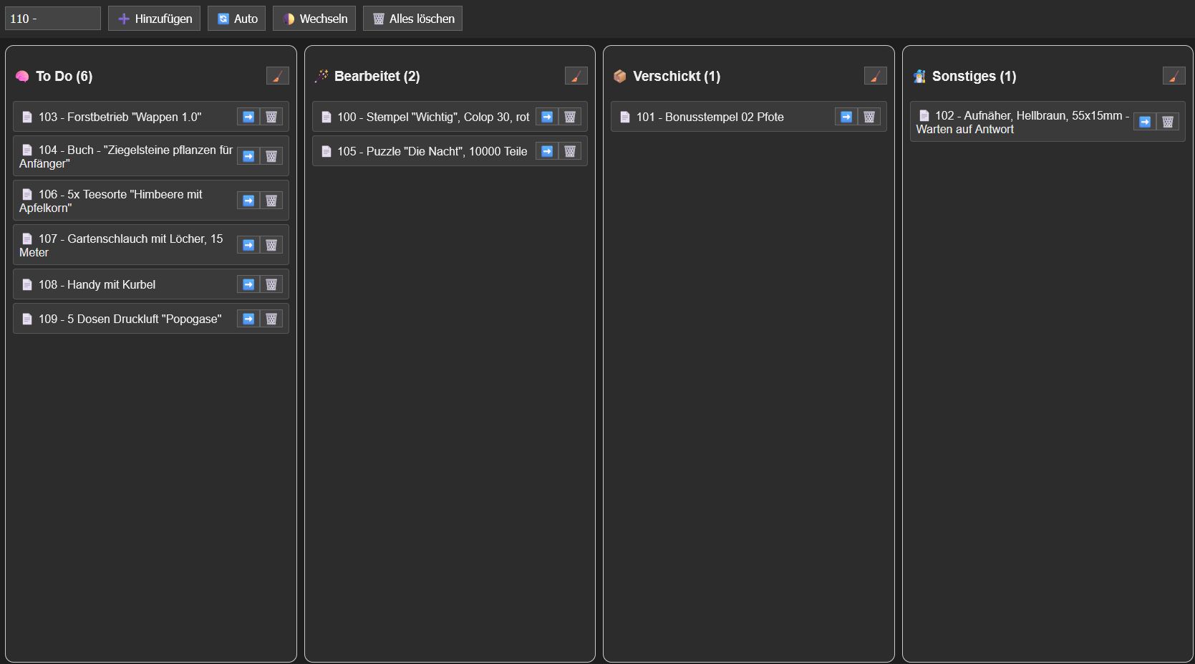Select text '101 - Bonusstempel 02 Pfote'
This screenshot has height=664, width=1195.
pyautogui.click(x=710, y=117)
